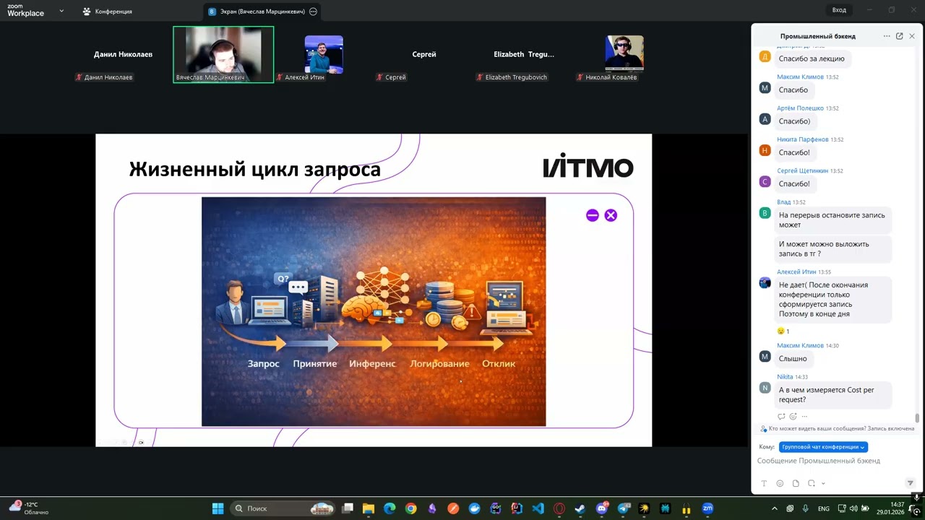Open the Zoom Workplace dropdown arrow
Image resolution: width=925 pixels, height=520 pixels.
coord(61,11)
